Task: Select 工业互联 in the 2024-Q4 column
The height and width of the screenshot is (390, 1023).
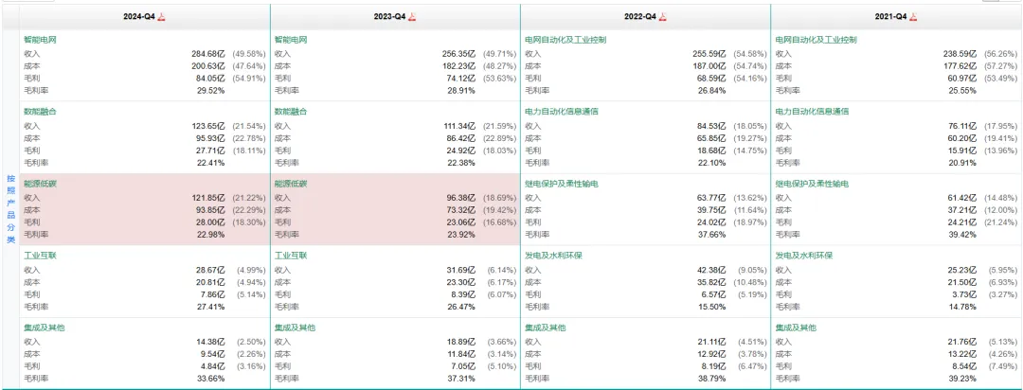Action: coord(41,256)
